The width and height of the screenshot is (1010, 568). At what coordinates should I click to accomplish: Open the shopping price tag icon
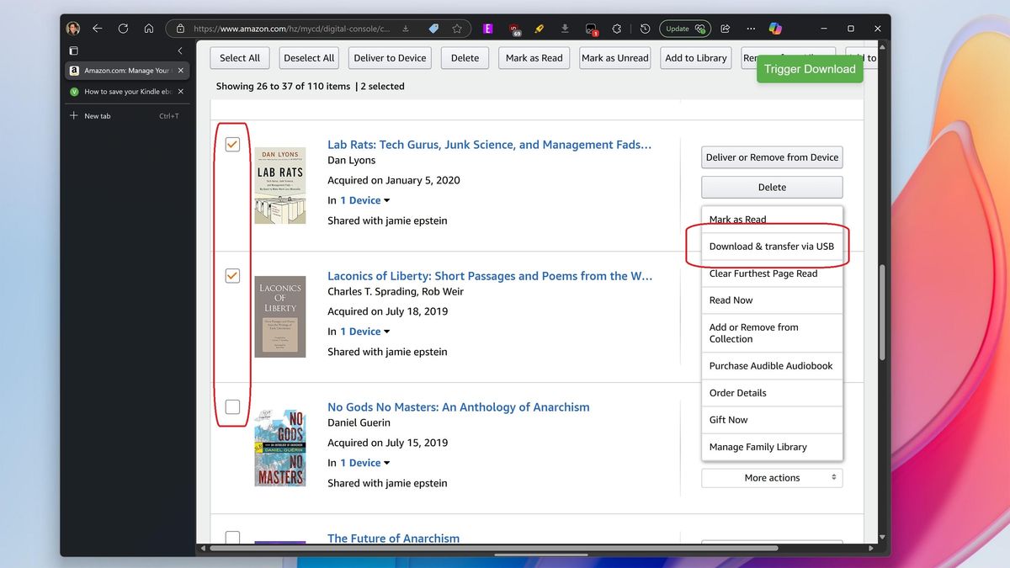click(x=433, y=28)
